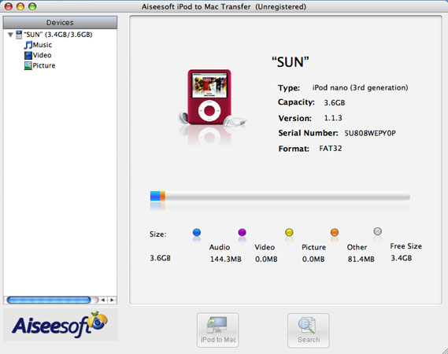This screenshot has width=448, height=354.
Task: Select the Music note icon in Devices
Action: [28, 45]
